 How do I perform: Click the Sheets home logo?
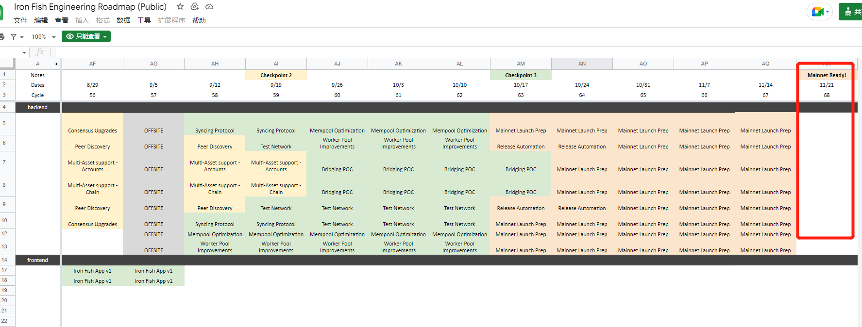coord(1,13)
